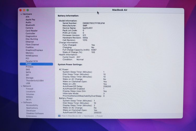Click Power in the path bar
The image size is (196, 131).
tap(100, 116)
